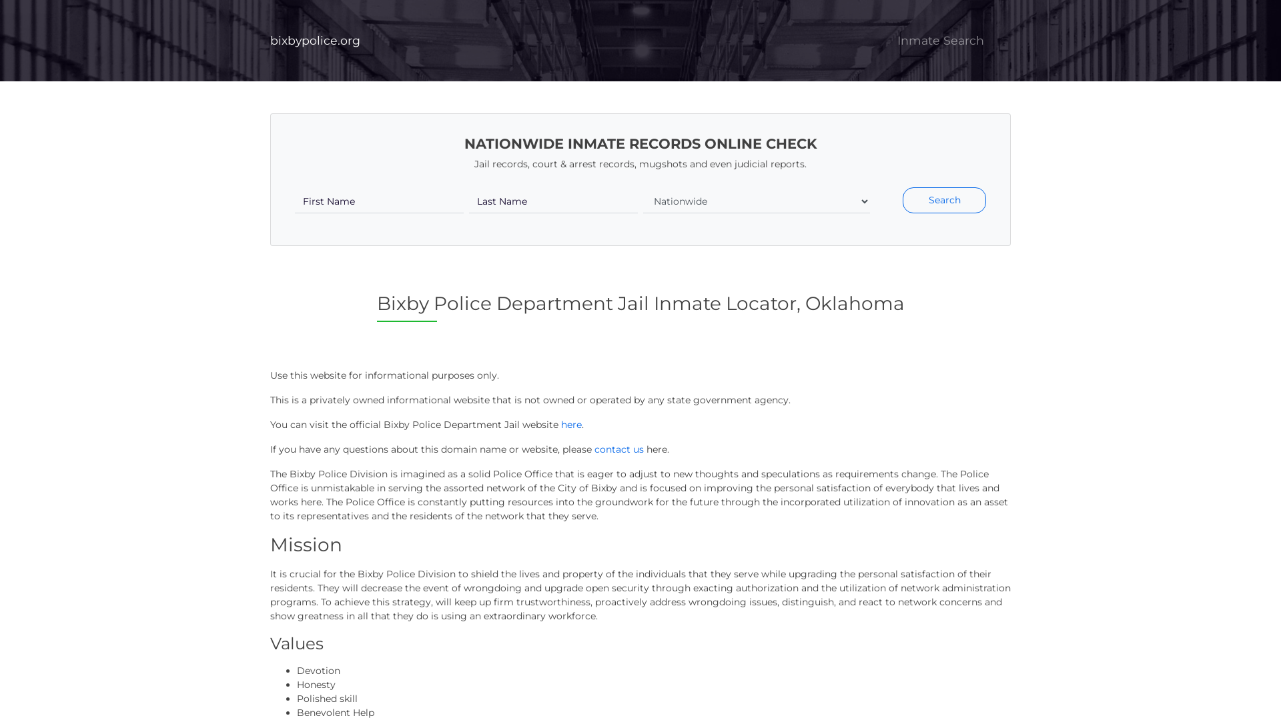Select the 'privately owned informational website' sentence

pos(530,400)
